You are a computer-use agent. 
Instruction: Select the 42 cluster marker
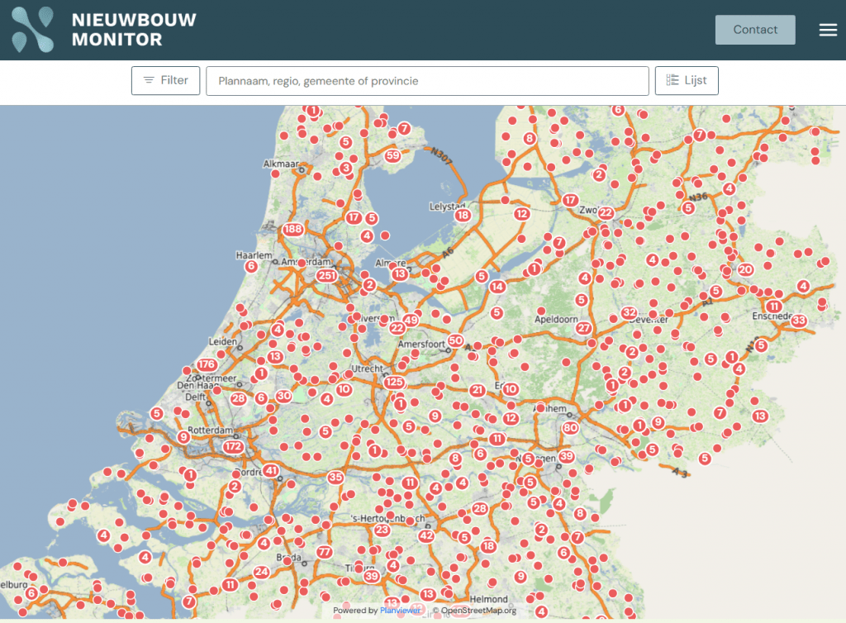[x=426, y=535]
